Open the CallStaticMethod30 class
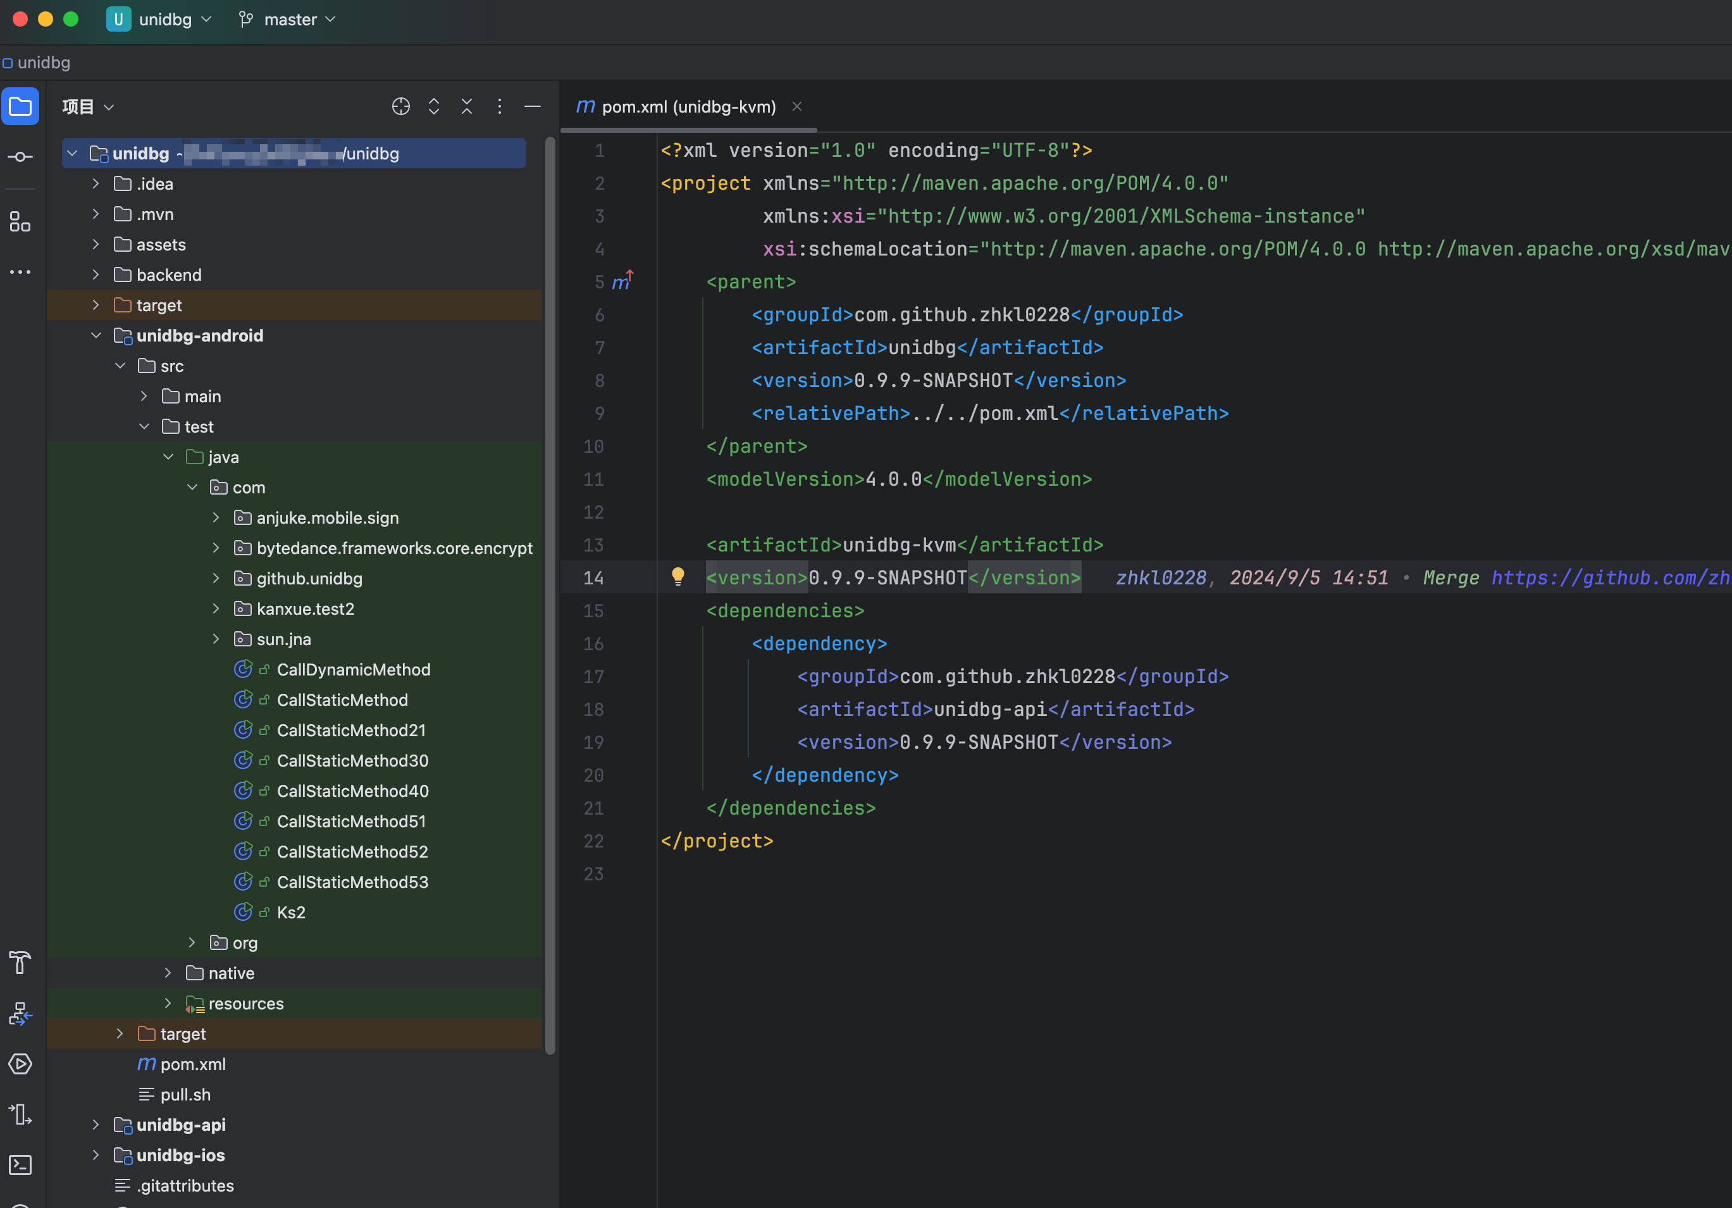The width and height of the screenshot is (1732, 1208). (352, 760)
